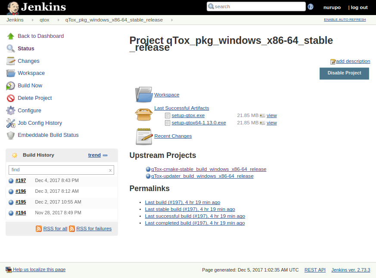Open the Recent Changes link
The height and width of the screenshot is (278, 376).
pos(173,136)
